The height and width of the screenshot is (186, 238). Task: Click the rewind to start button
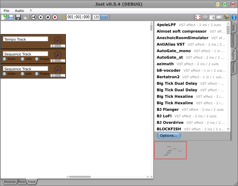[34, 17]
